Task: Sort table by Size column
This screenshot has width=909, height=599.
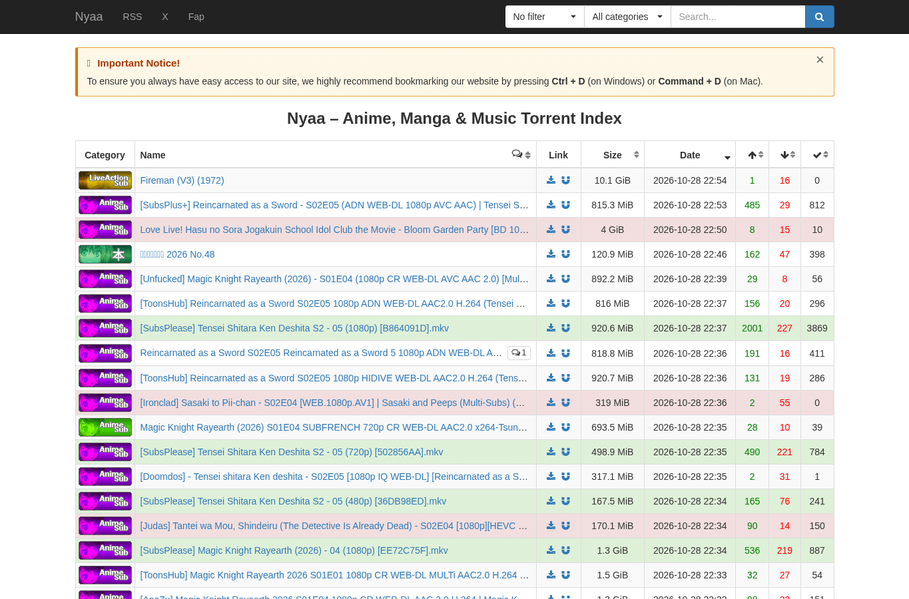Action: [613, 154]
